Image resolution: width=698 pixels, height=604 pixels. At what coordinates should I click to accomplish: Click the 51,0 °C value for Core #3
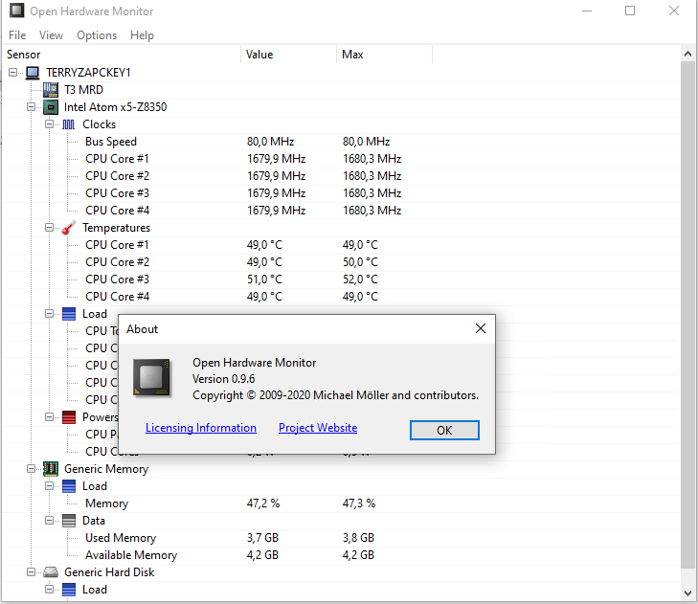pos(264,280)
